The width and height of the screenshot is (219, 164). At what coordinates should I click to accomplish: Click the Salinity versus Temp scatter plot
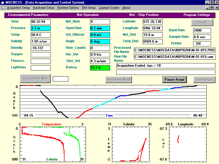click(x=131, y=144)
